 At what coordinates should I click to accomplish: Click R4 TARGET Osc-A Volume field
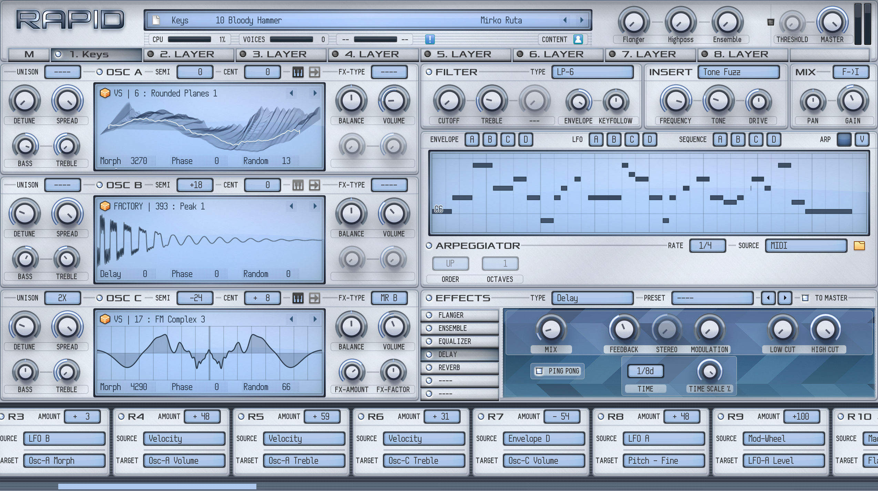click(184, 461)
